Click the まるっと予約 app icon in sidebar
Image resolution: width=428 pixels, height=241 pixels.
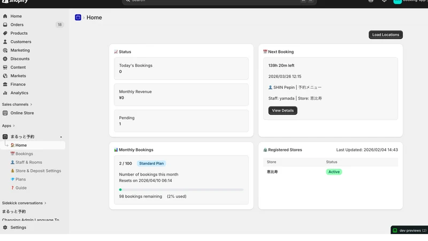click(5, 137)
